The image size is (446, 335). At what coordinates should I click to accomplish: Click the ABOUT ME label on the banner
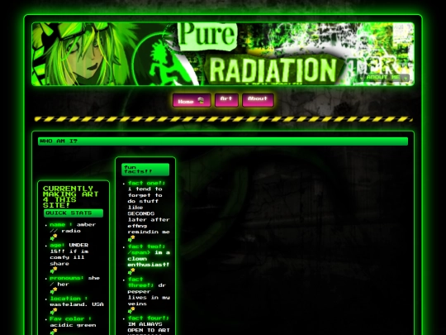click(383, 77)
